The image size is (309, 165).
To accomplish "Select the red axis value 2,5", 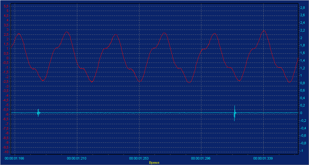I will [x=6, y=34].
